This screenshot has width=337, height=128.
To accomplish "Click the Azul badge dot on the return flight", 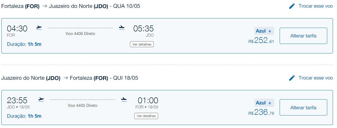I will click(x=270, y=103).
